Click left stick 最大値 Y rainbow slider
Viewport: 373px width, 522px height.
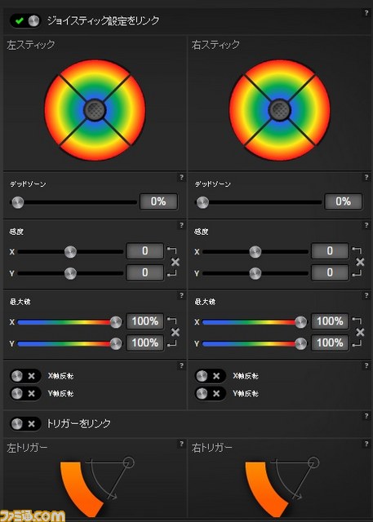[69, 343]
